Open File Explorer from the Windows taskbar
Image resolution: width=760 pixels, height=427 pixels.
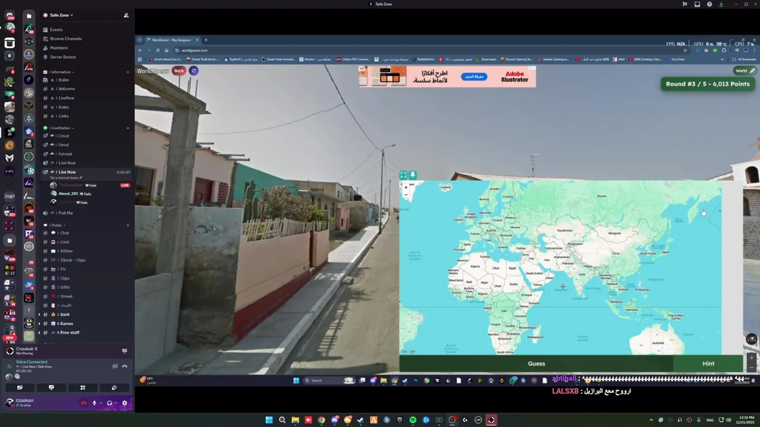pos(295,420)
